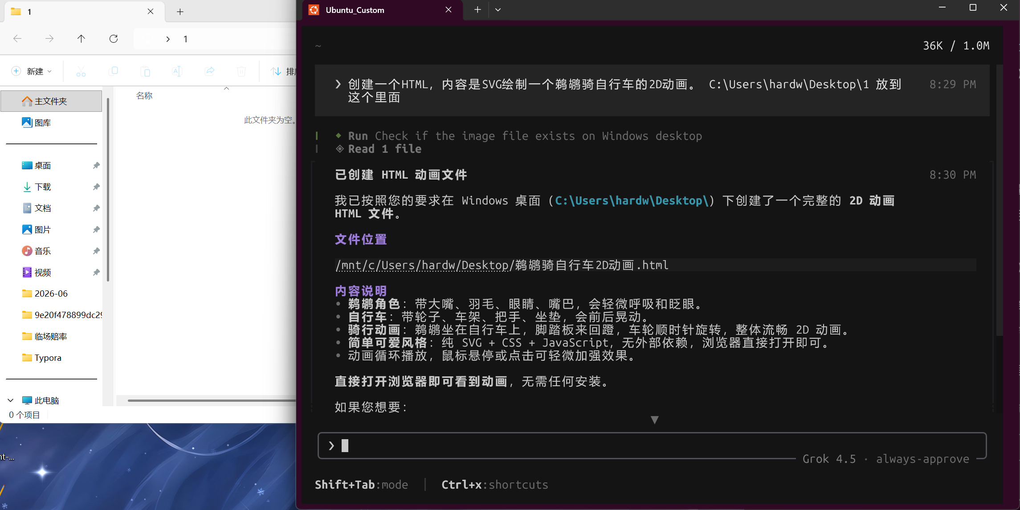Jump to bottom with the down triangle
The image size is (1020, 510).
[654, 420]
